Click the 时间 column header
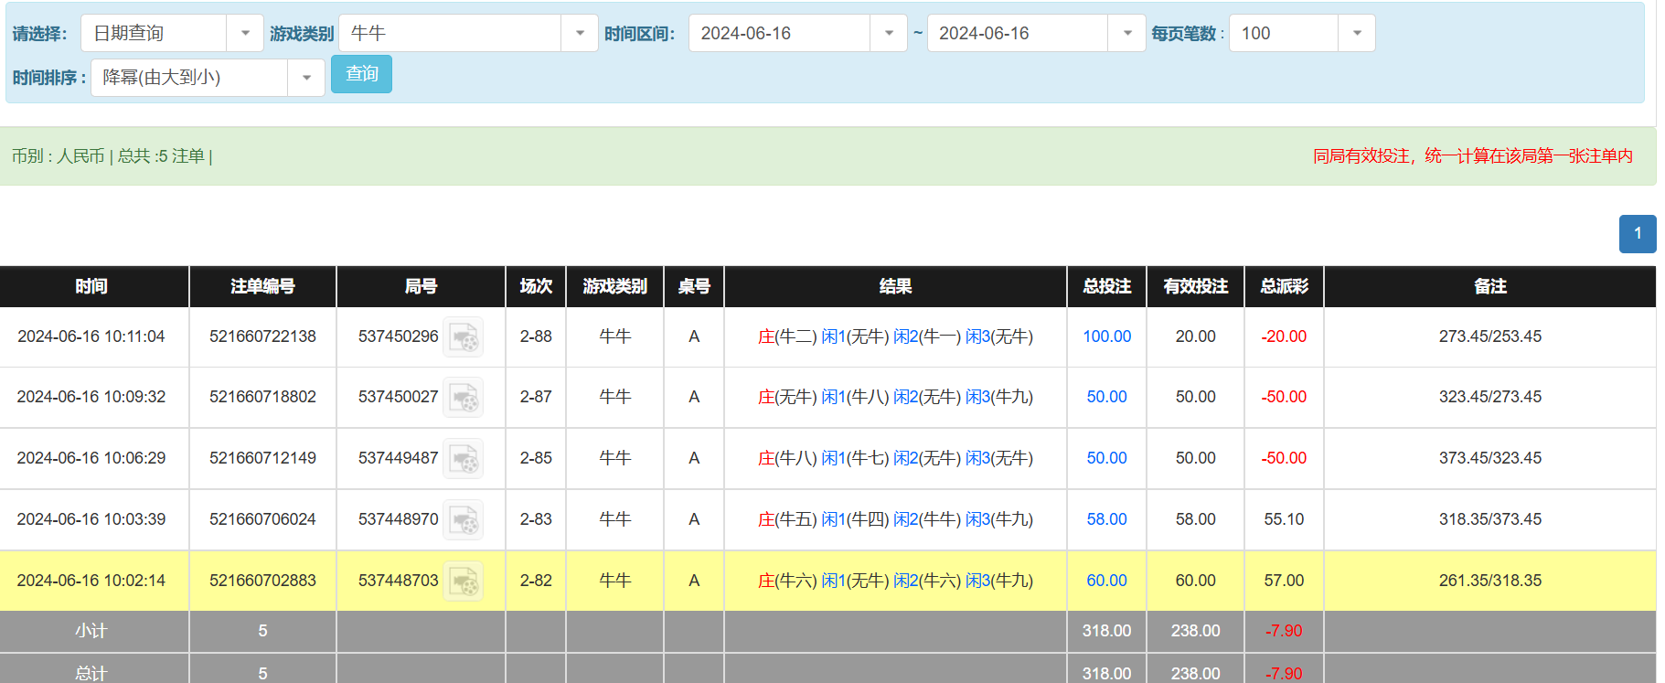1665x683 pixels. coord(91,286)
